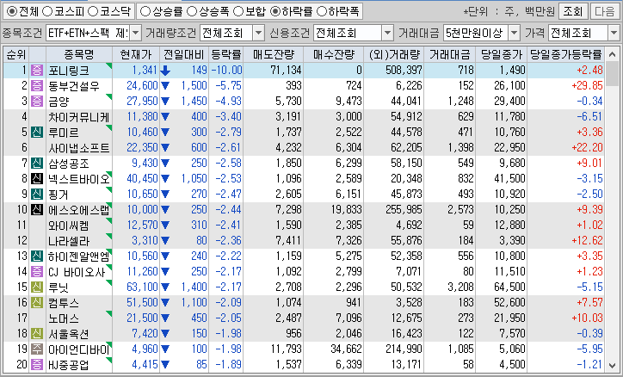Select the 하락률 radio button
The image size is (623, 377).
275,11
